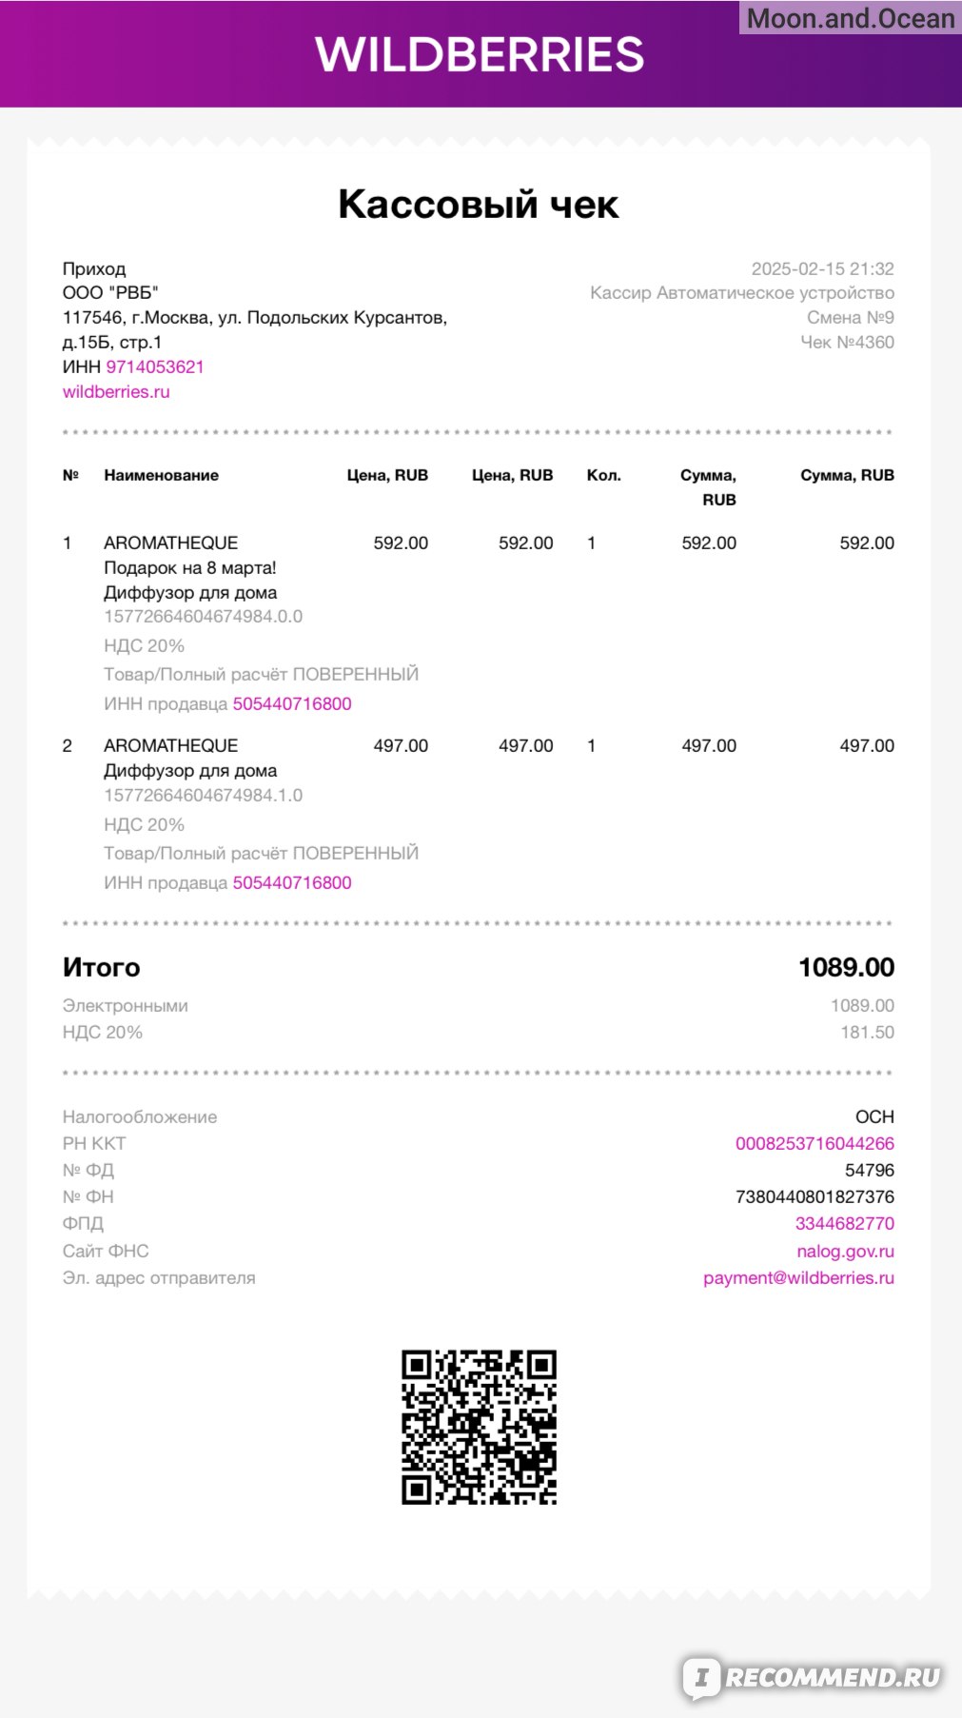This screenshot has width=962, height=1718.
Task: Click the RN KKT number 0008253716044266
Action: pos(815,1143)
